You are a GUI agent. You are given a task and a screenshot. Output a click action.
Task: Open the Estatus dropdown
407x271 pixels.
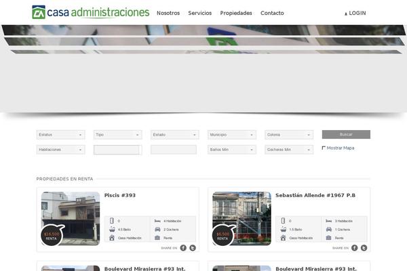pos(61,135)
